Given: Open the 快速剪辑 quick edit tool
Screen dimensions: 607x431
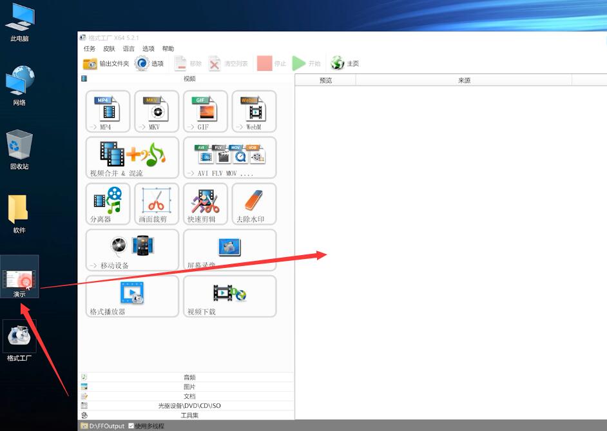Looking at the screenshot, I should point(206,204).
